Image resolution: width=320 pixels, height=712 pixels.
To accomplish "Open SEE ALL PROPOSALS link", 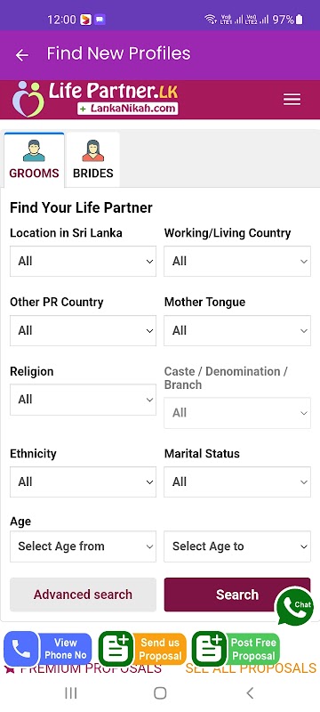I will pyautogui.click(x=251, y=668).
